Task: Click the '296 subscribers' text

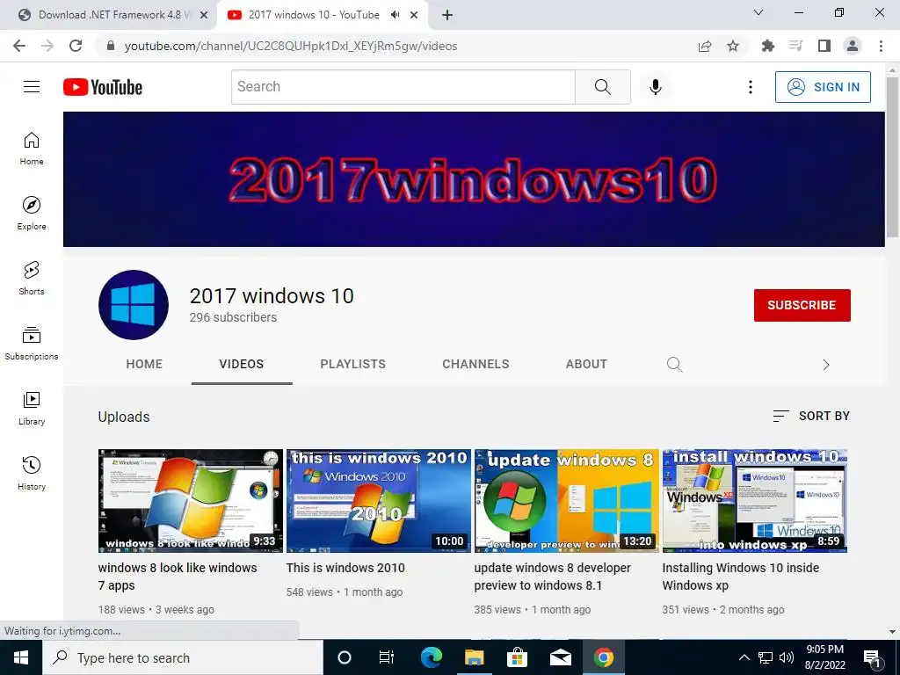Action: [x=233, y=317]
